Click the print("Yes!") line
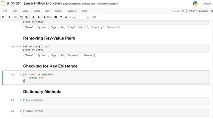The width and height of the screenshot is (213, 119). 38,78
